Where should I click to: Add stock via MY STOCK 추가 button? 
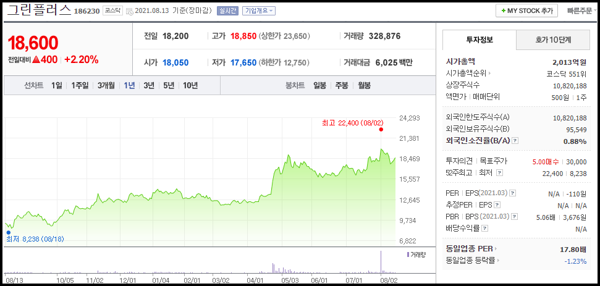526,11
